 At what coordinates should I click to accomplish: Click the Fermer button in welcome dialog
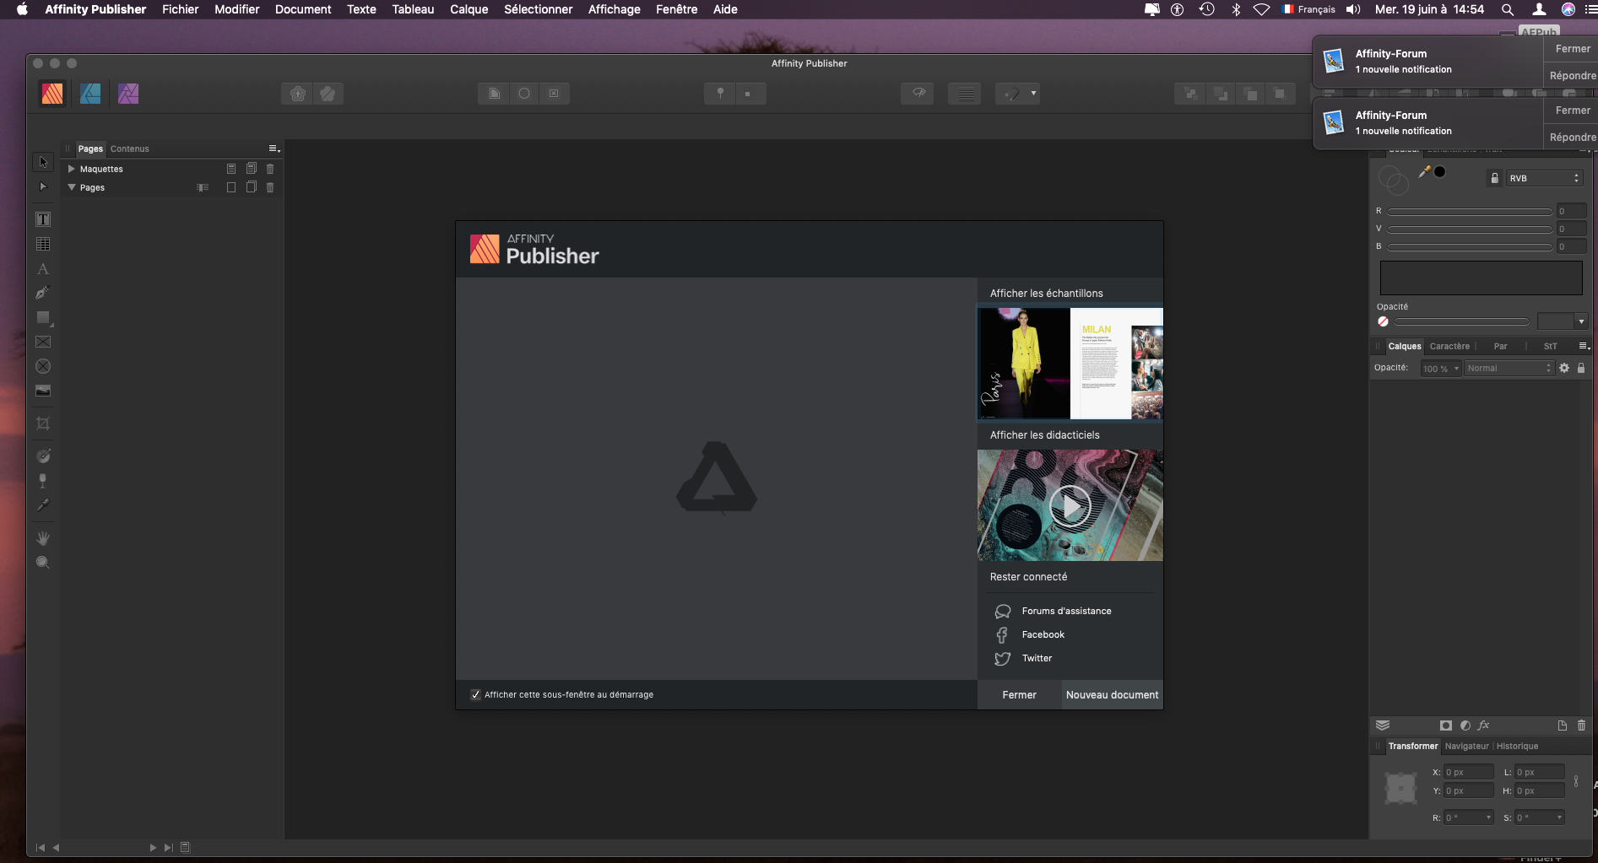coord(1019,695)
